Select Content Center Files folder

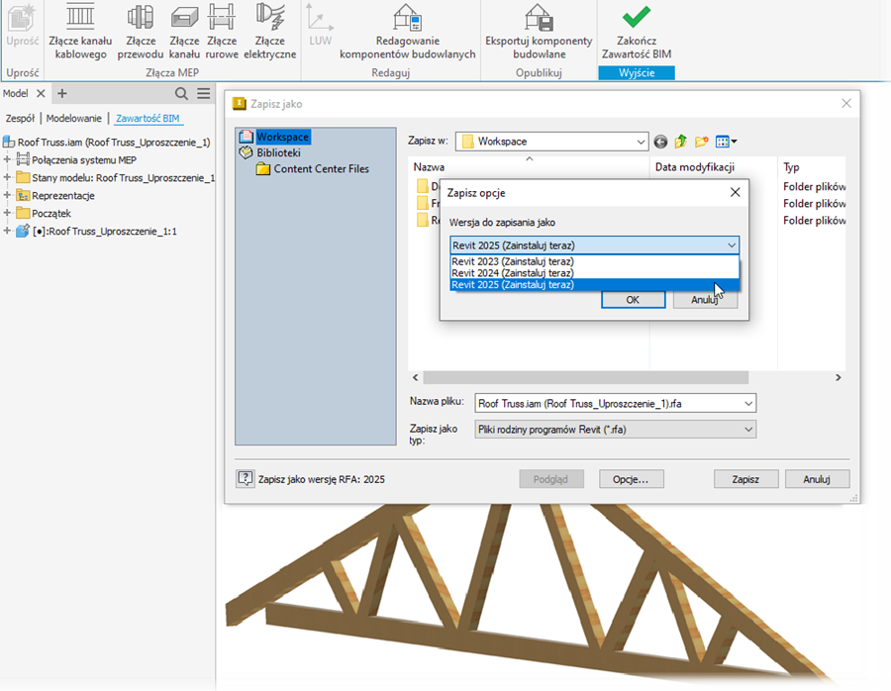point(321,168)
